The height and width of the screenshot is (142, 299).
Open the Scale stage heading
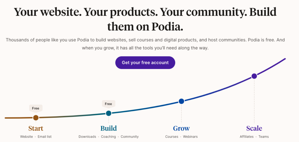(x=254, y=128)
